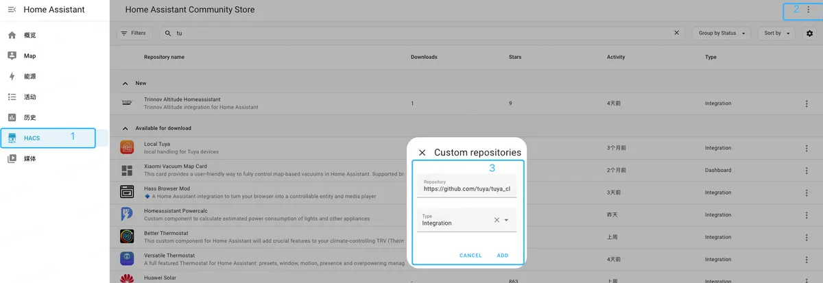
Task: Focus the search field containing "tu"
Action: [422, 33]
